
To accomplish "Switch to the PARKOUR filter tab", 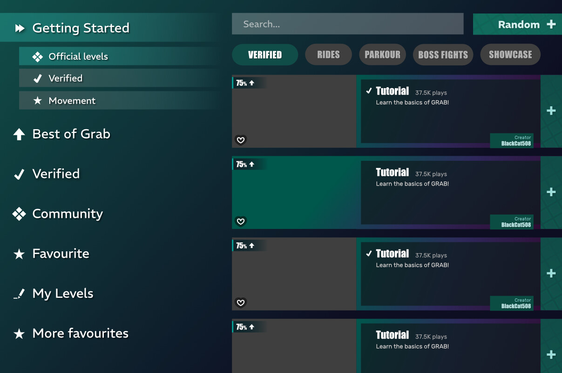I will [382, 55].
